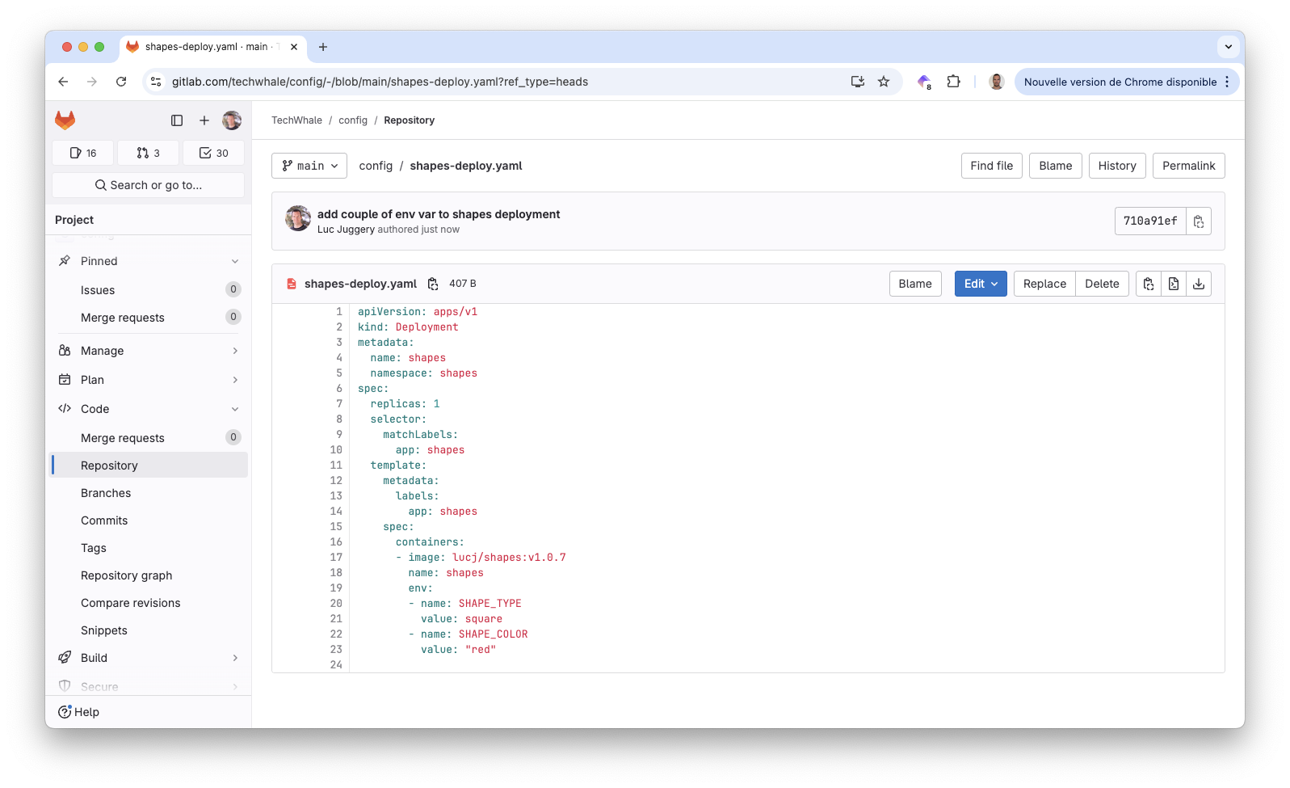Click the History button

pos(1117,166)
